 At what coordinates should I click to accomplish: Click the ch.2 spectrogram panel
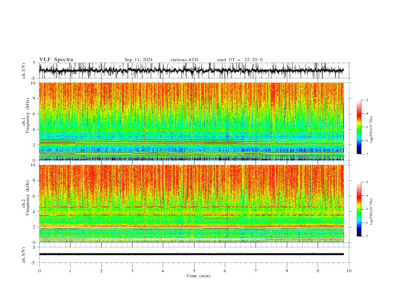pos(191,204)
